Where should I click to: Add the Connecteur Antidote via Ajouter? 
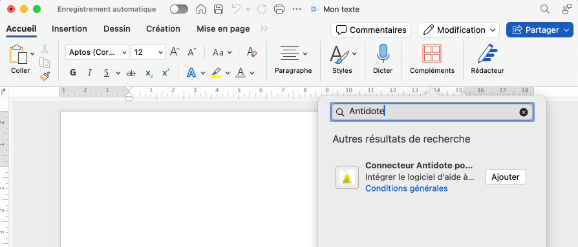coord(506,177)
